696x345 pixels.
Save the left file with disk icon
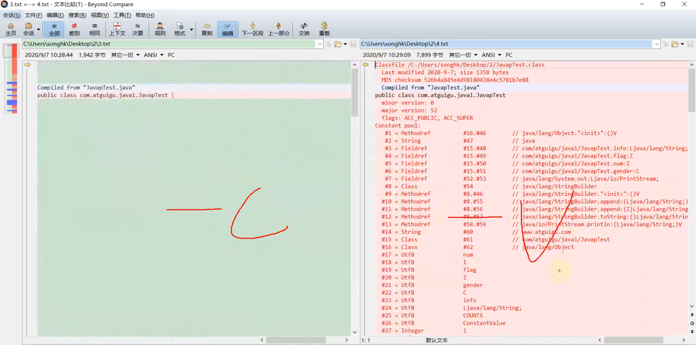point(353,44)
